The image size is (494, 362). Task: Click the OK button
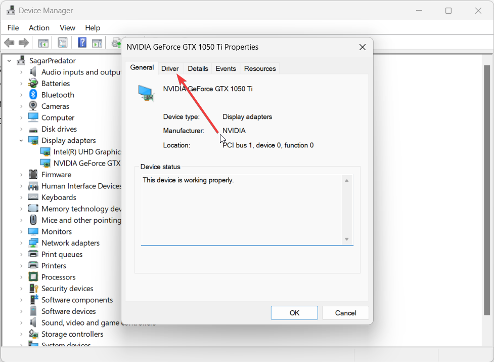tap(294, 313)
